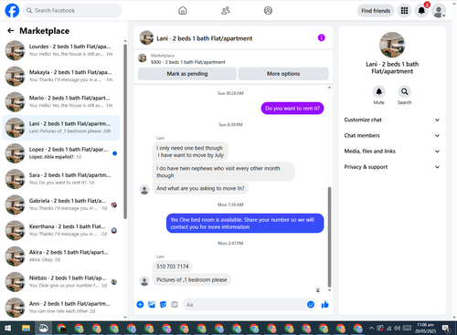457x335 pixels.
Task: Click 'And what are you asking' message
Action: 200,188
